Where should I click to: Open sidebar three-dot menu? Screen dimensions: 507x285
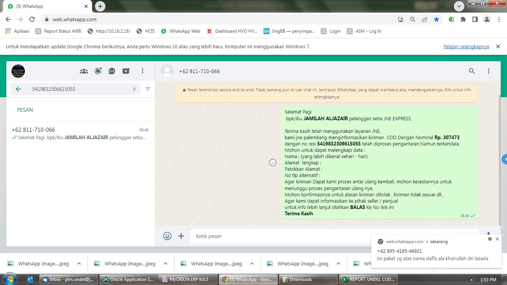[143, 71]
